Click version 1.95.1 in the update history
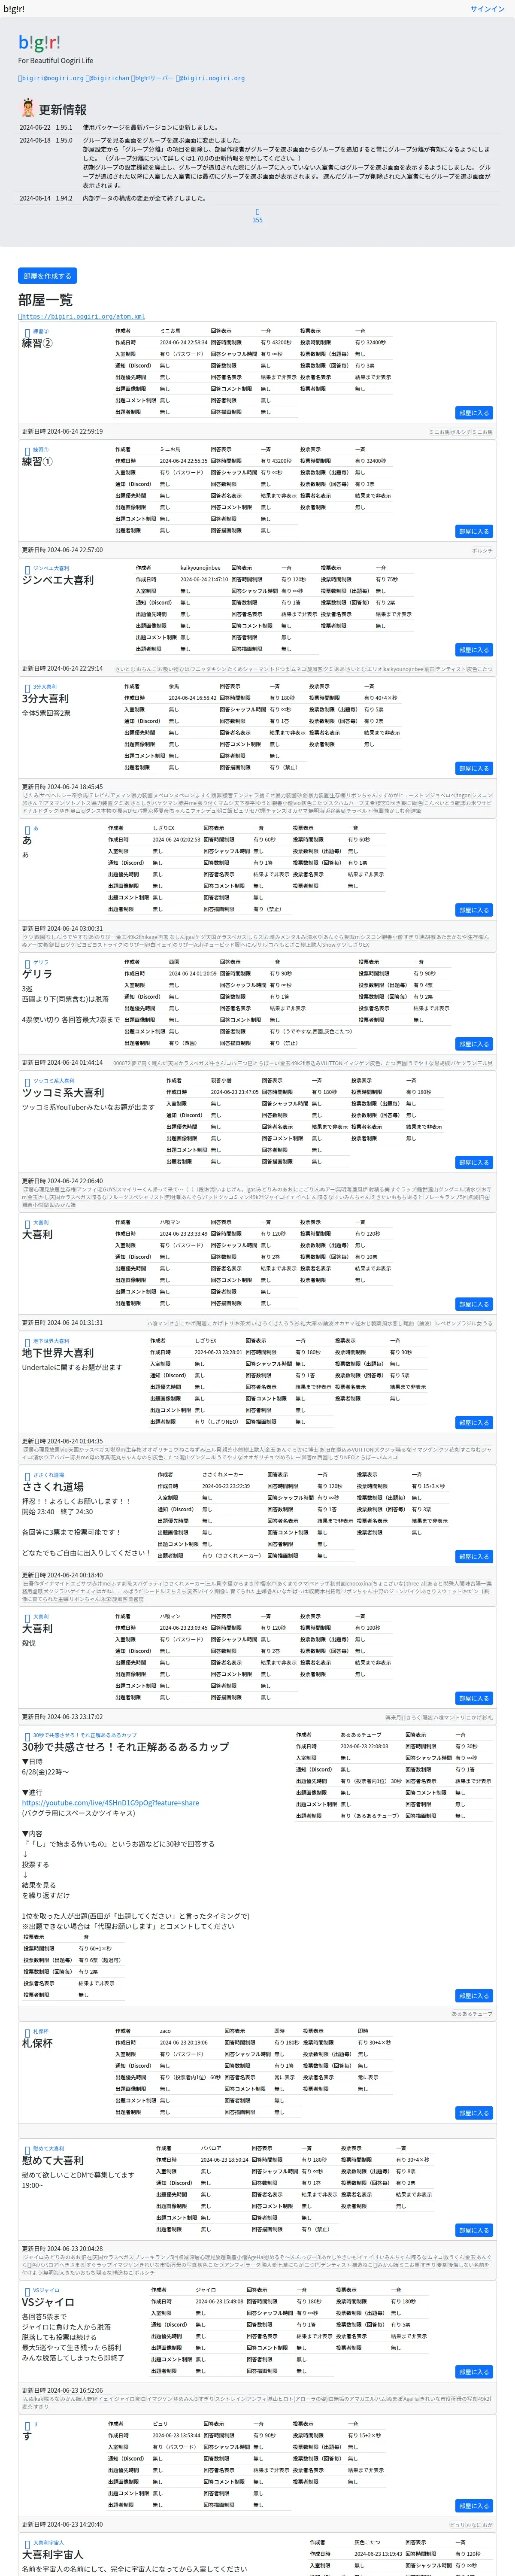The width and height of the screenshot is (515, 2576). coord(64,128)
